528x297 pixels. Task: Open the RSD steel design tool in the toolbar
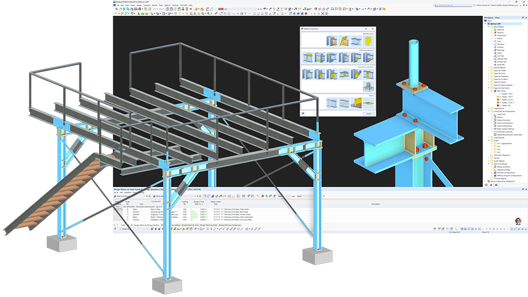[x=221, y=8]
